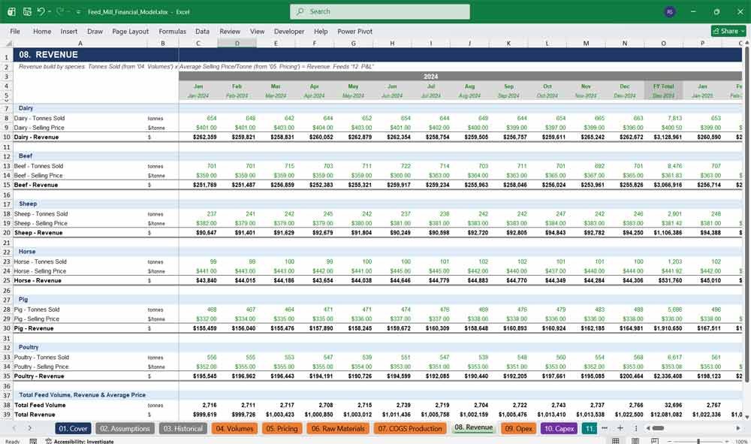Click into the Search box
This screenshot has height=444, width=751.
pyautogui.click(x=380, y=11)
